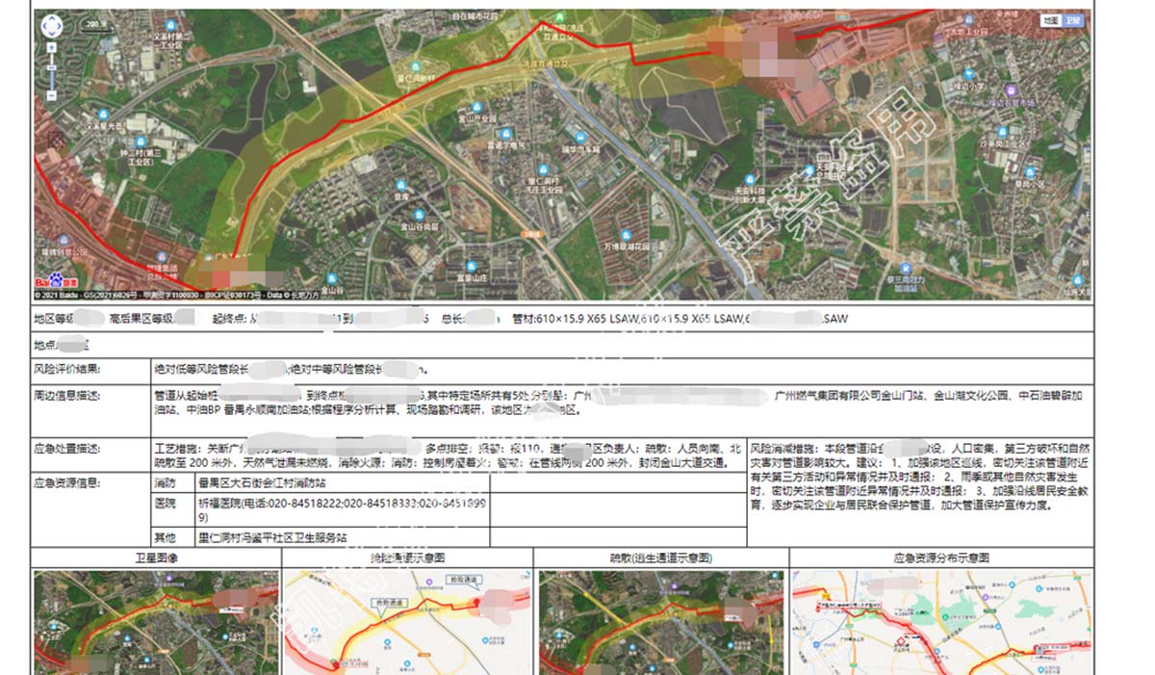
Task: Zoom in with the map plus button
Action: click(x=52, y=47)
